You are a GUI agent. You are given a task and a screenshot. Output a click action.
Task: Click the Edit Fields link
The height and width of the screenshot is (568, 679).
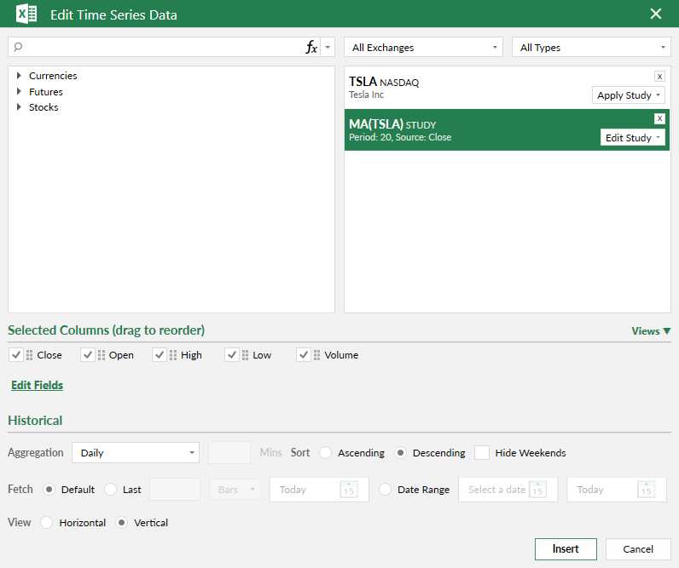tap(38, 385)
